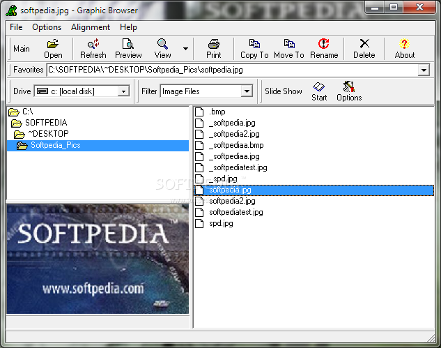The width and height of the screenshot is (441, 348).
Task: Click the Slide Show label
Action: pos(284,91)
